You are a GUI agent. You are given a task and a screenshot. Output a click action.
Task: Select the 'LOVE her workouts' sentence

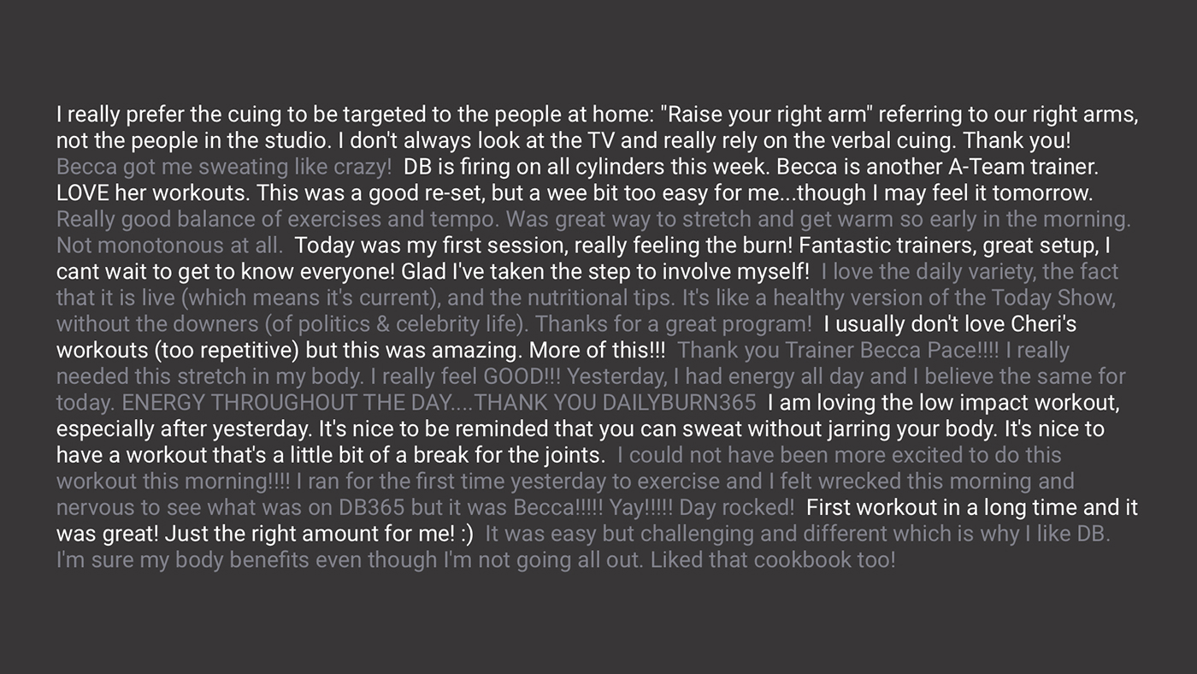pos(154,193)
